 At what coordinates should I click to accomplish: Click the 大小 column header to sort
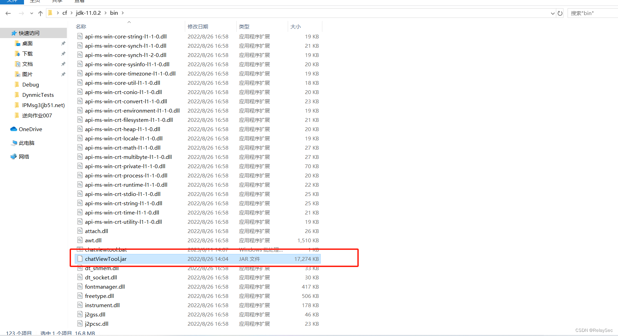point(296,26)
